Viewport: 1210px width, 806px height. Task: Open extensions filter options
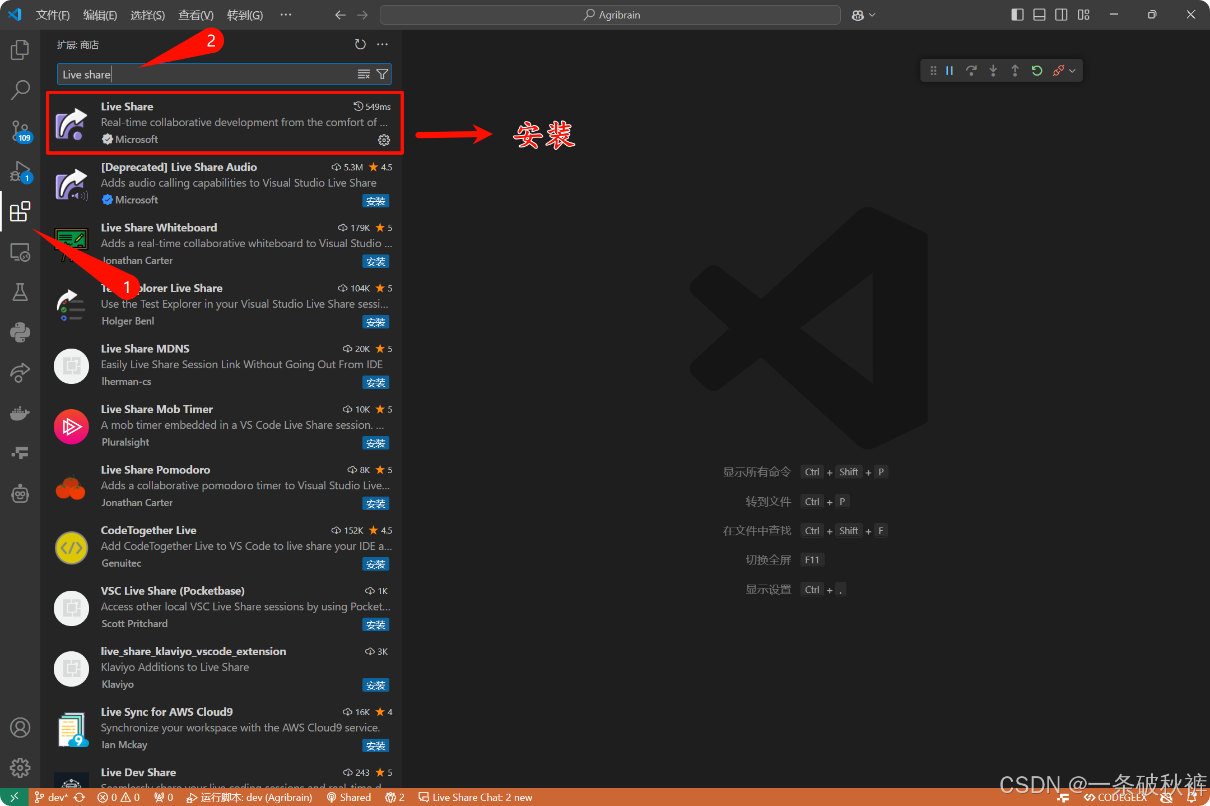pyautogui.click(x=383, y=74)
